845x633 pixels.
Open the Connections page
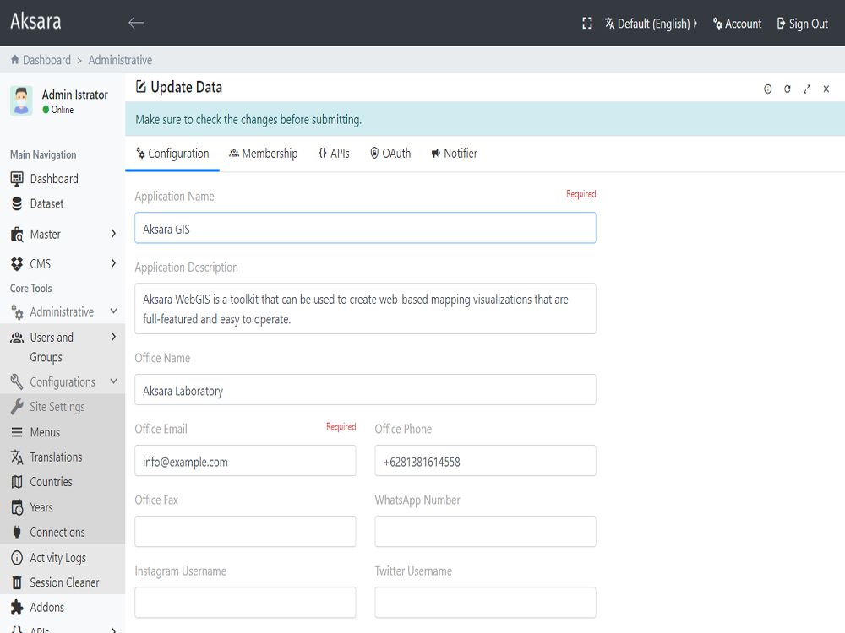point(57,532)
